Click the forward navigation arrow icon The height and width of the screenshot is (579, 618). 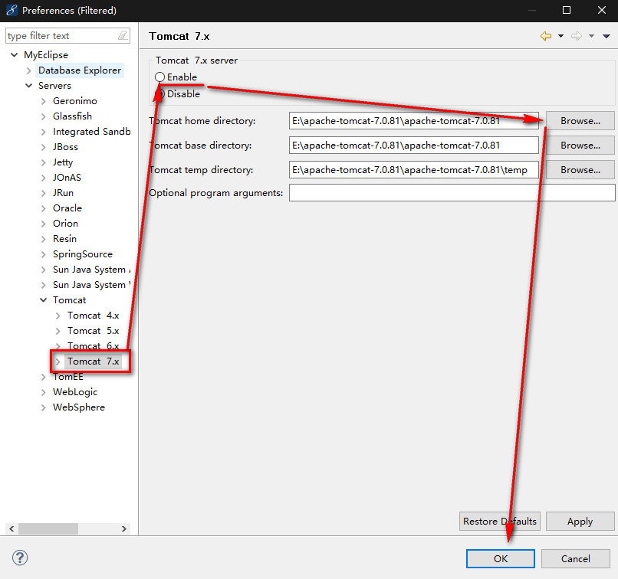coord(577,36)
